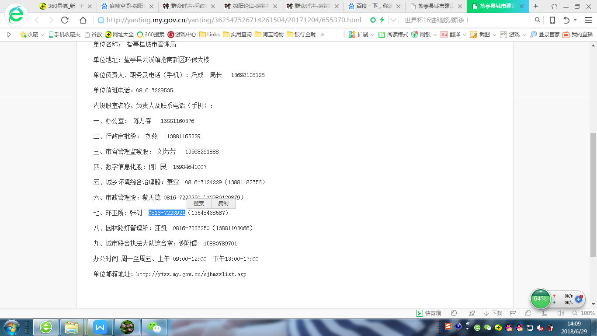Viewport: 597px width, 336px height.
Task: Click the rocket speed-up icon in status bar
Action: [x=472, y=313]
